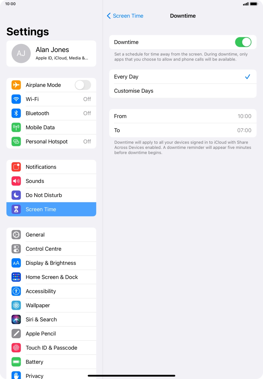Tap the Do Not Disturb moon icon
263x379 pixels.
[x=16, y=195]
